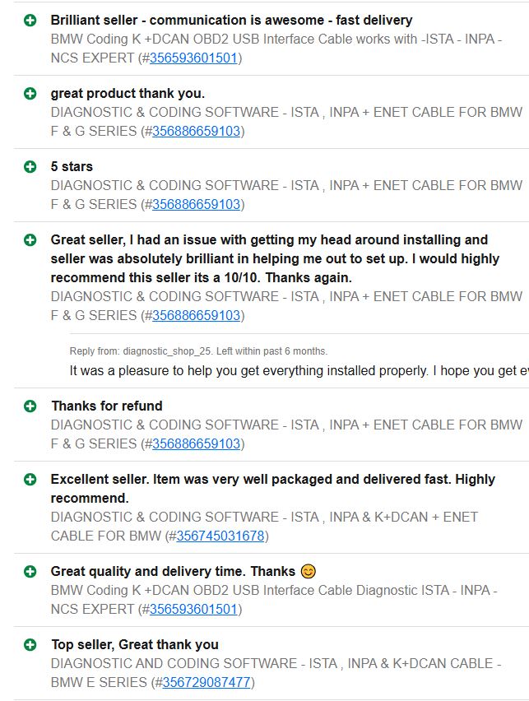Viewport: 529px width, 701px height.
Task: Click seller reply text 'It was a pleasure to help'
Action: click(x=299, y=370)
